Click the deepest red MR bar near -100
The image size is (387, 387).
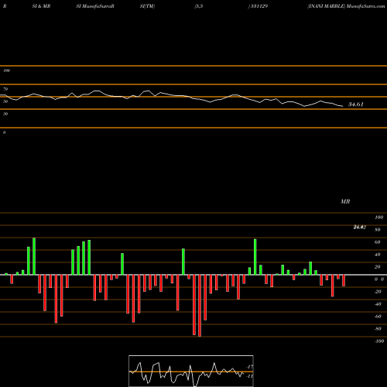(200, 306)
